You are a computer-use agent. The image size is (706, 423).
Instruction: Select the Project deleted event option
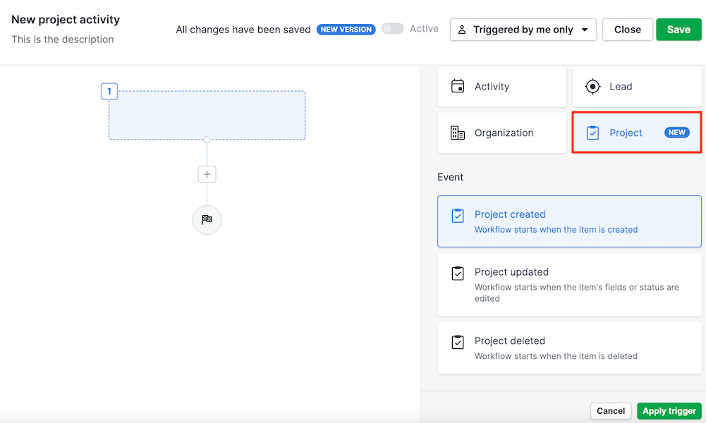click(569, 347)
